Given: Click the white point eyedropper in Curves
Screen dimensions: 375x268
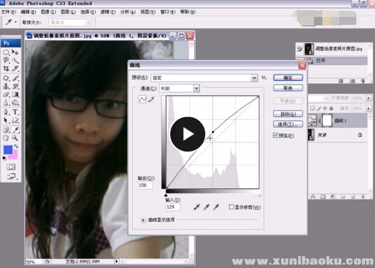Looking at the screenshot, I should pyautogui.click(x=215, y=208).
